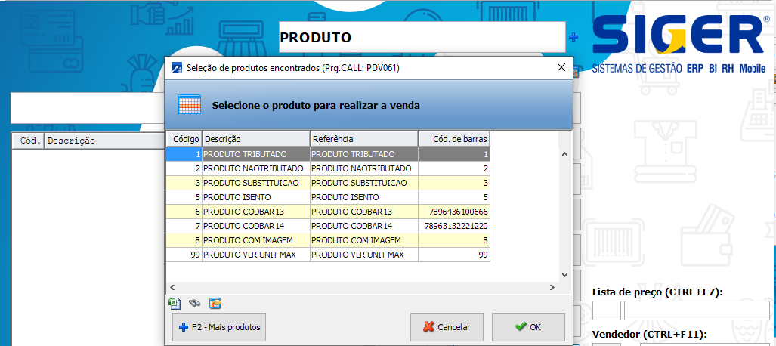
Task: Select PRODUTO VLR UNIT MAX in Descrição column
Action: click(256, 255)
